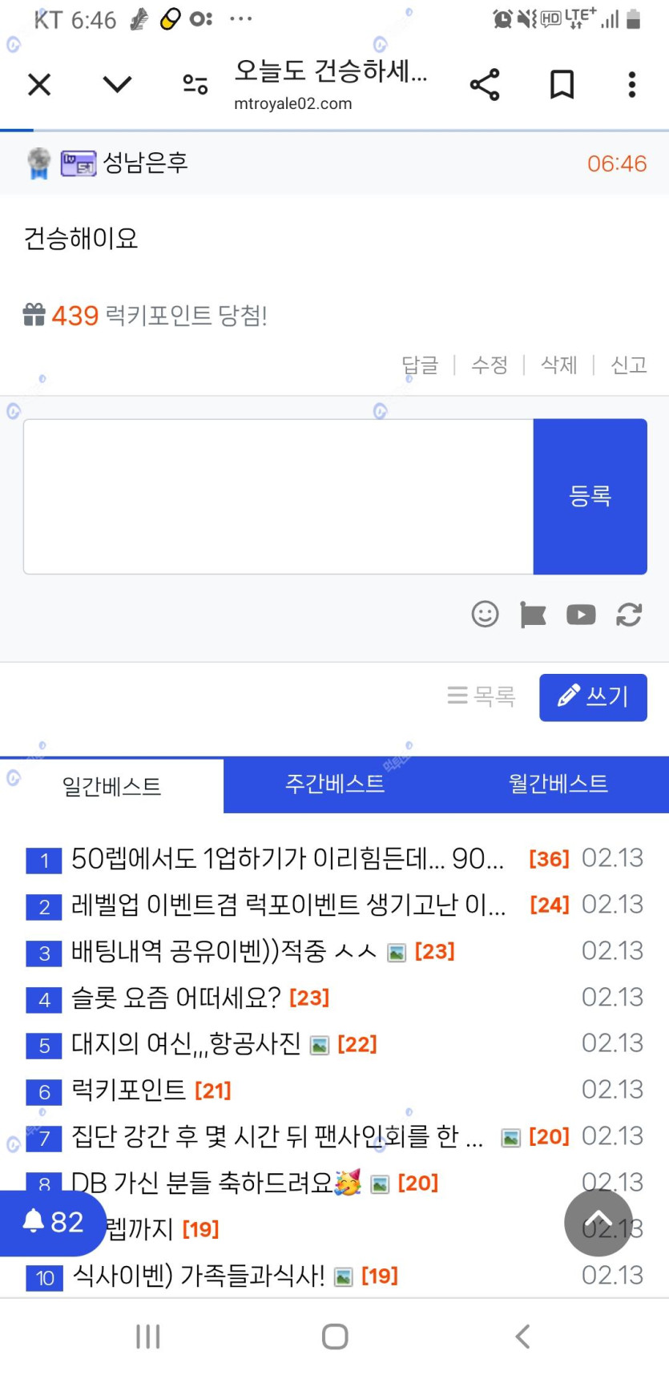Open the post titled 슬롯 요즘 어떠세요?
669x1375 pixels.
click(175, 998)
